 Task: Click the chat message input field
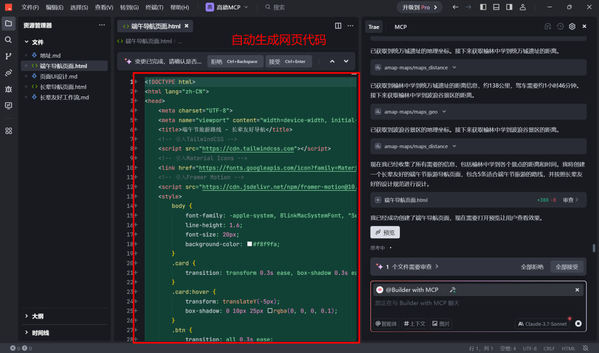coord(478,303)
